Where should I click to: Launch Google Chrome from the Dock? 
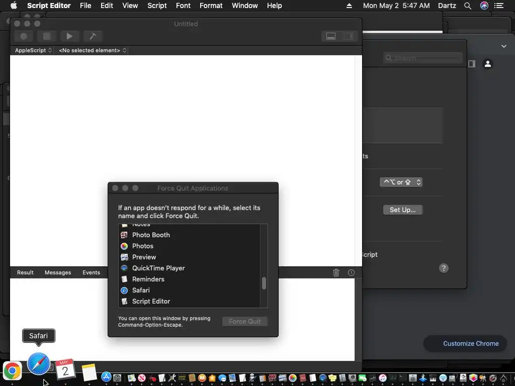point(12,370)
